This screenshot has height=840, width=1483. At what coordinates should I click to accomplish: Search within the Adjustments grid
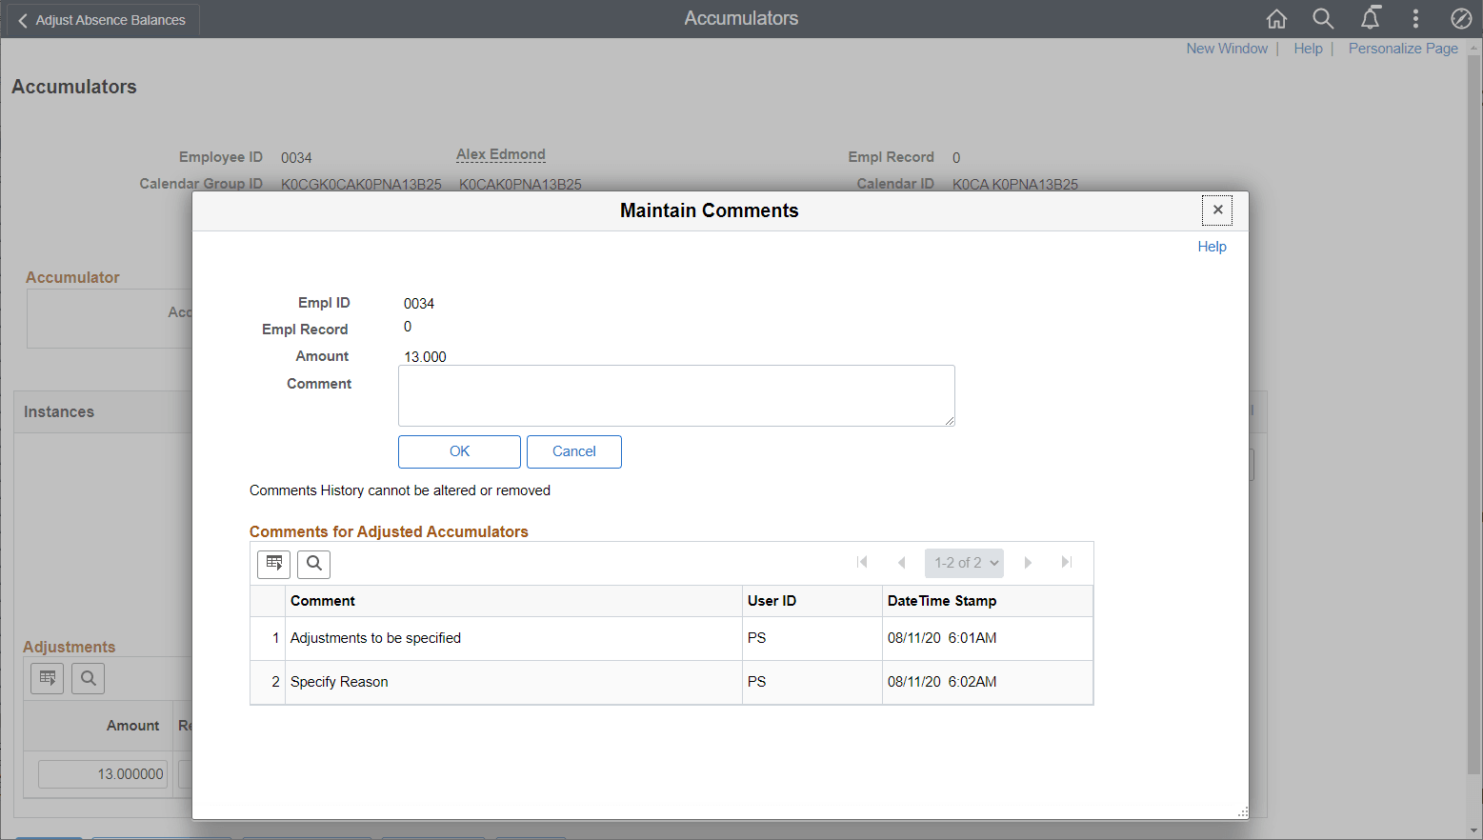pyautogui.click(x=88, y=678)
